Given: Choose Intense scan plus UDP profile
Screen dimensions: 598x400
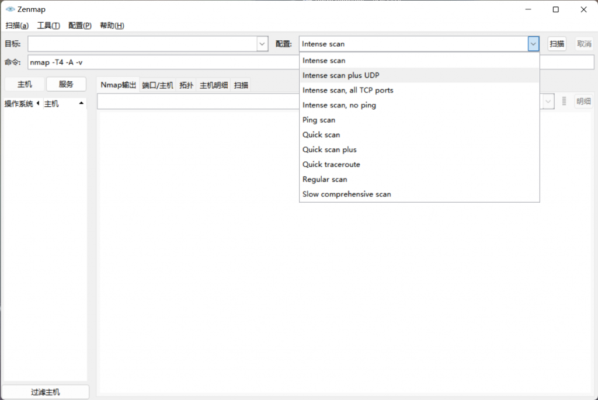Looking at the screenshot, I should coord(419,75).
